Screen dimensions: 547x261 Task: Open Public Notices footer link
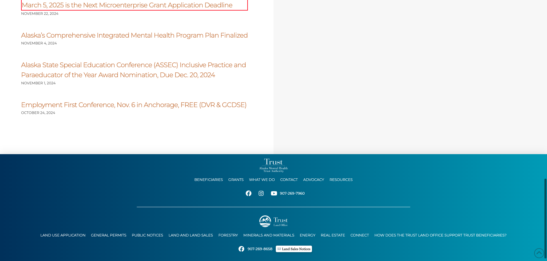pyautogui.click(x=147, y=235)
